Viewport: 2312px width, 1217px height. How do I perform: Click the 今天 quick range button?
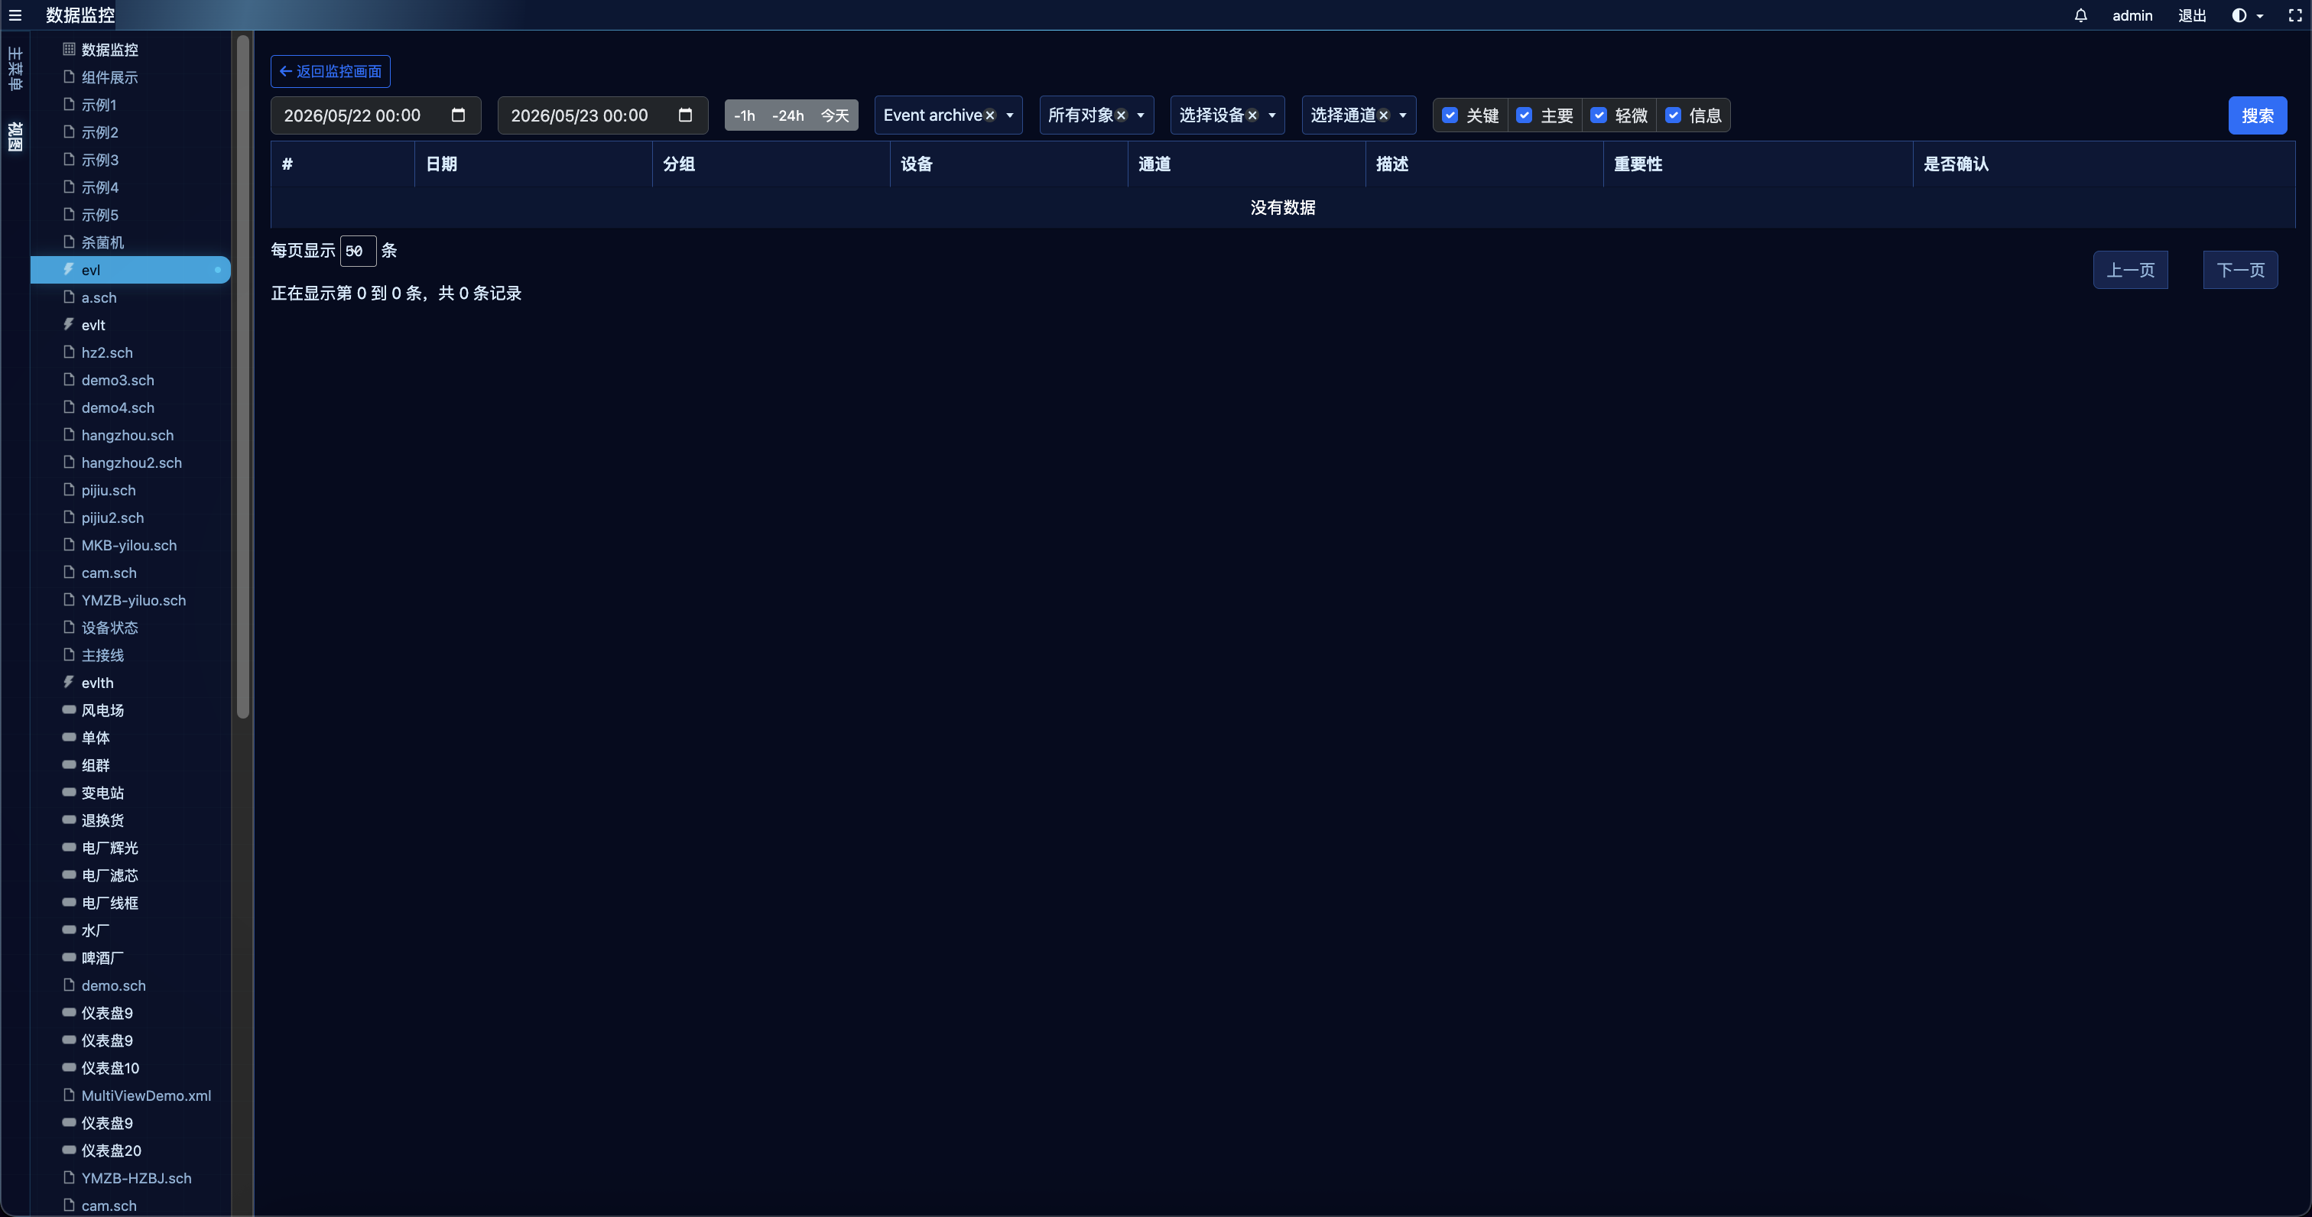coord(835,115)
